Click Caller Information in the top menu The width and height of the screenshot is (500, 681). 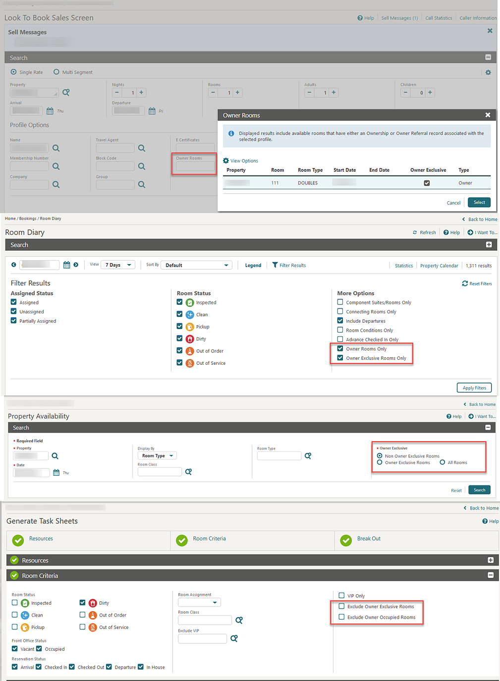[x=477, y=18]
